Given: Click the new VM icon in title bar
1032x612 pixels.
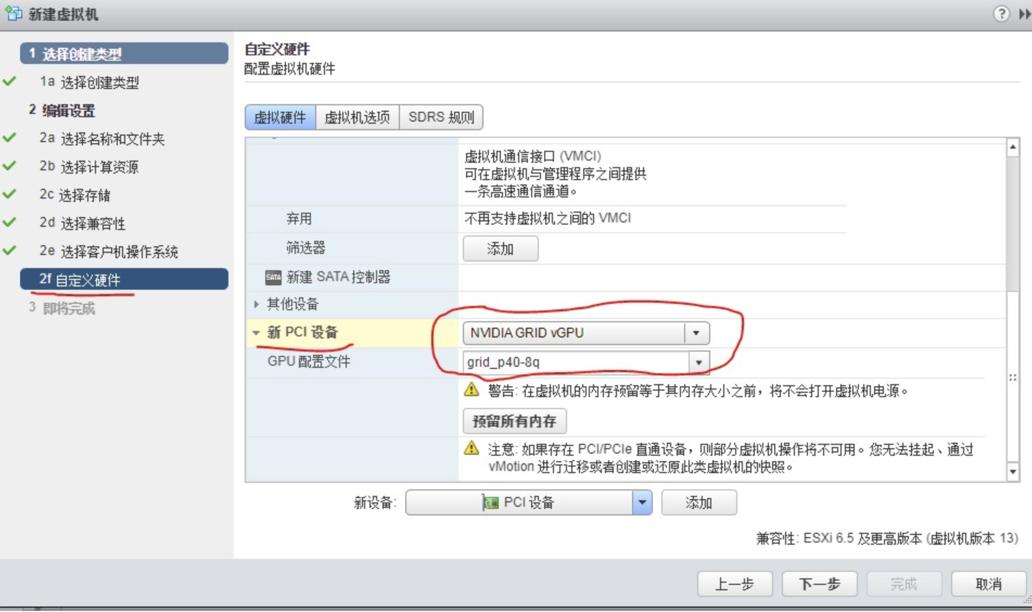Looking at the screenshot, I should (13, 14).
